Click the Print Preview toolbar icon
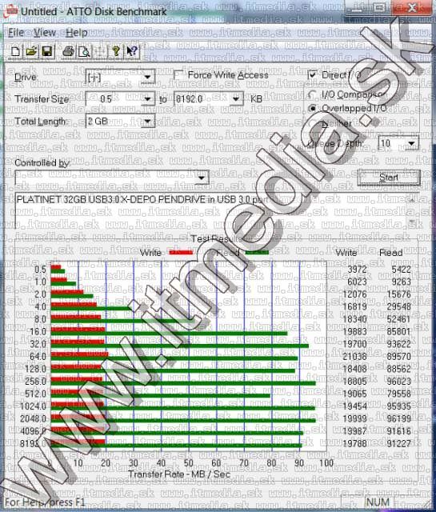The width and height of the screenshot is (436, 512). pyautogui.click(x=85, y=51)
